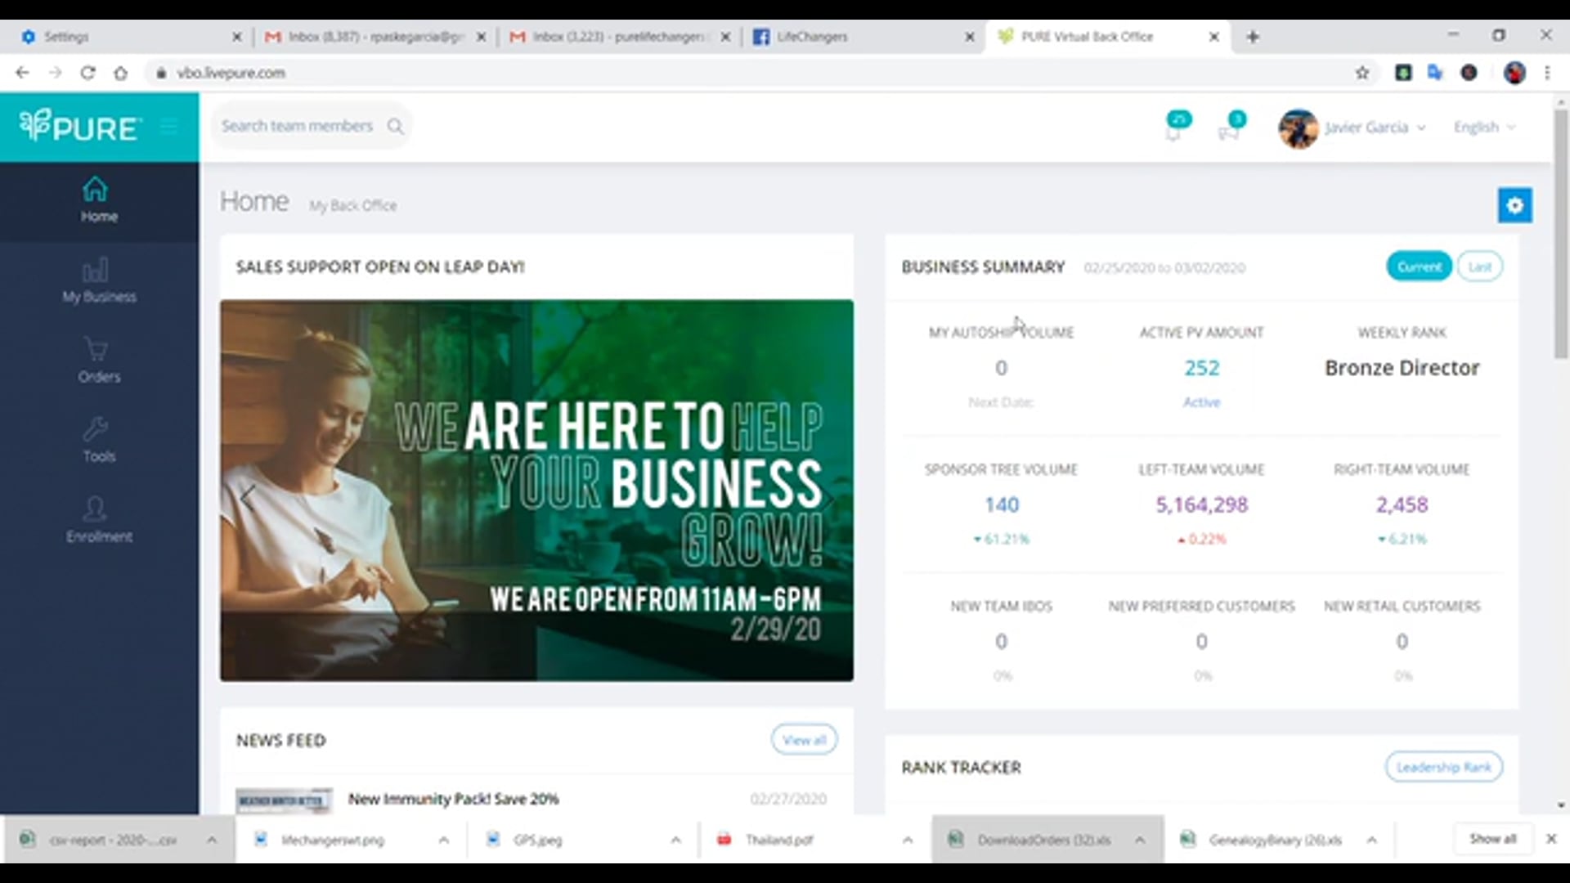Open the Home sidebar item
This screenshot has width=1570, height=883.
coord(99,200)
